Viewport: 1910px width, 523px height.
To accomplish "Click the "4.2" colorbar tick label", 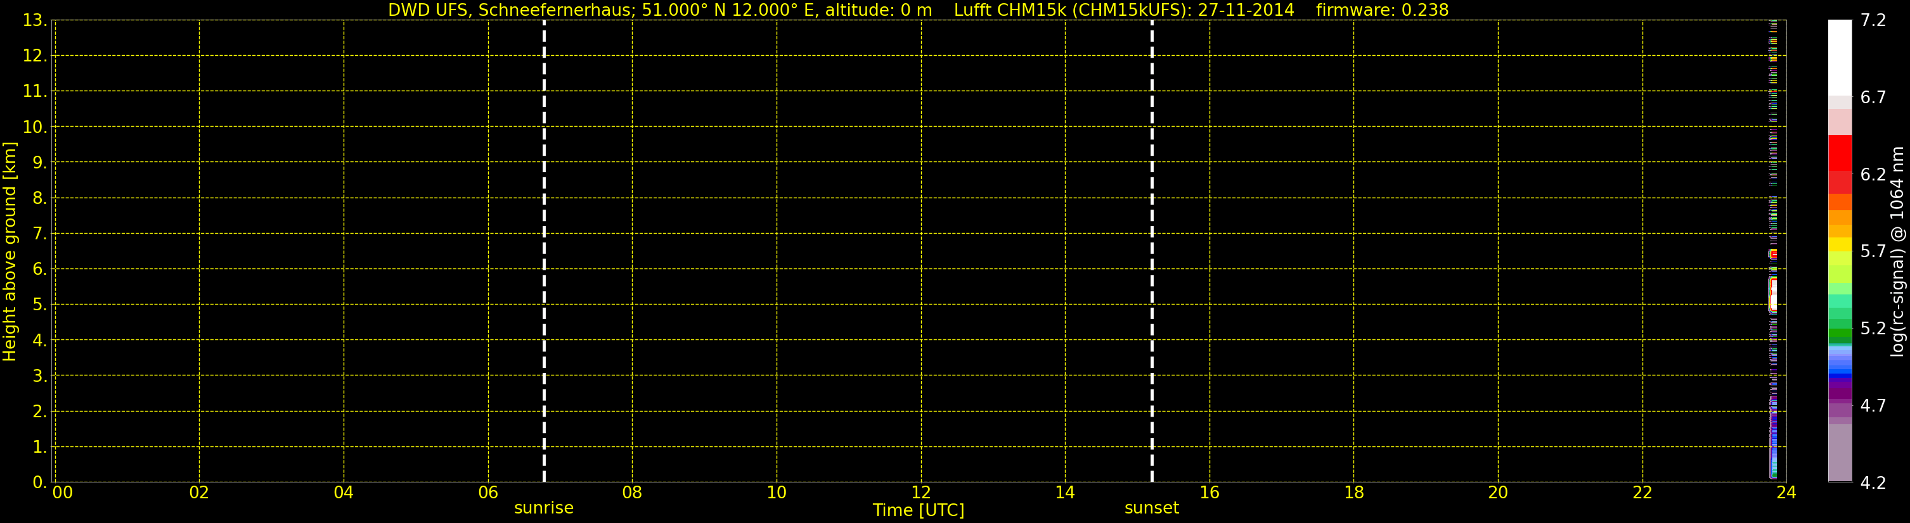I will 1873,483.
